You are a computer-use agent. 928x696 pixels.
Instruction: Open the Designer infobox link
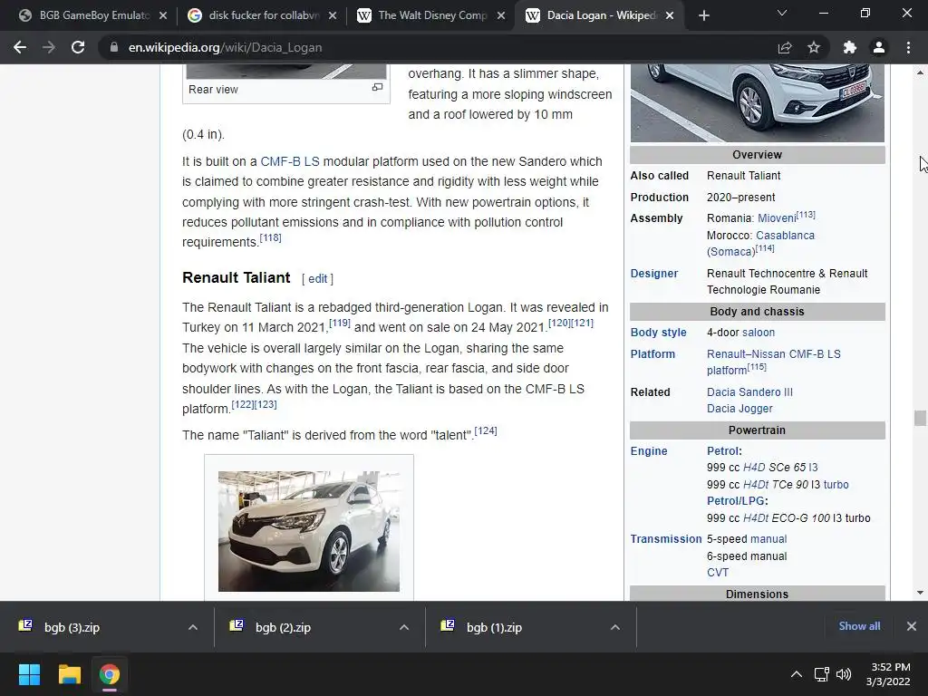coord(654,274)
